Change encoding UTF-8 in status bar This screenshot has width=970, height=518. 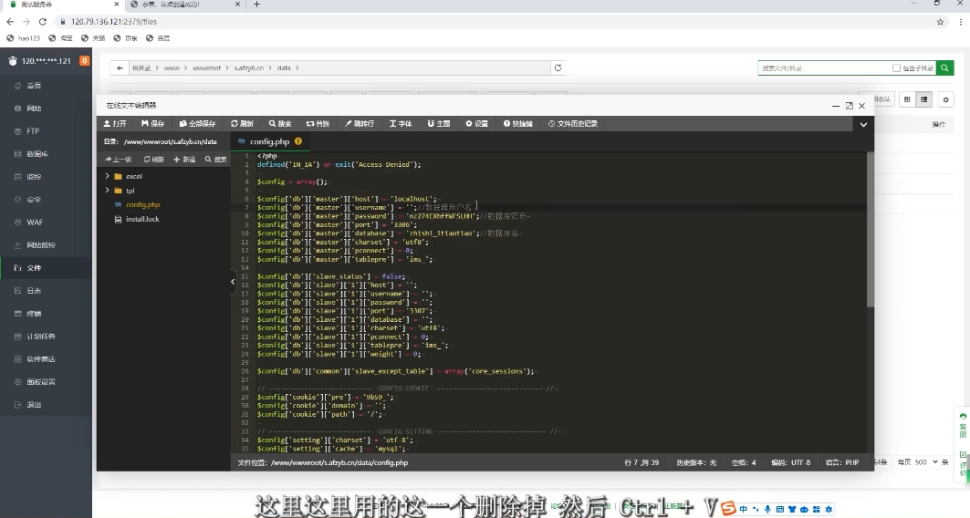790,462
